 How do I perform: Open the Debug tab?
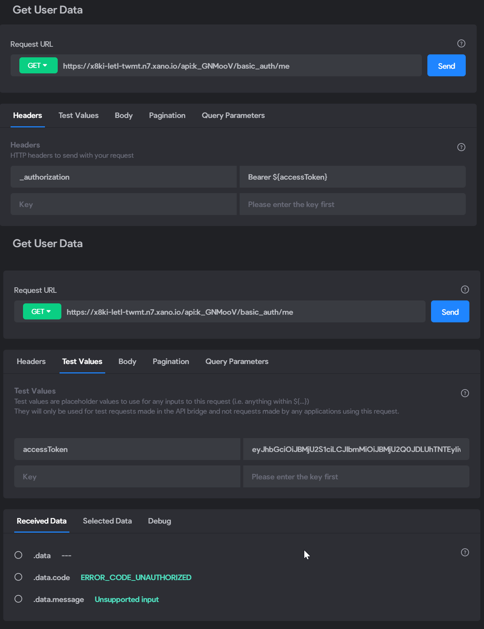click(x=160, y=521)
